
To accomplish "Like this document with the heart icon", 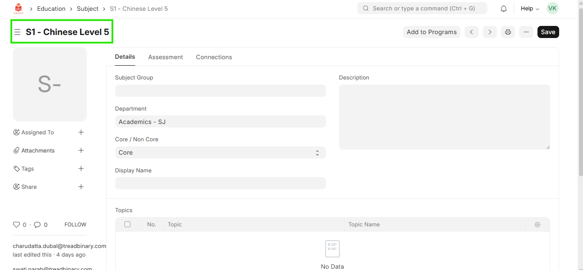I will [16, 225].
